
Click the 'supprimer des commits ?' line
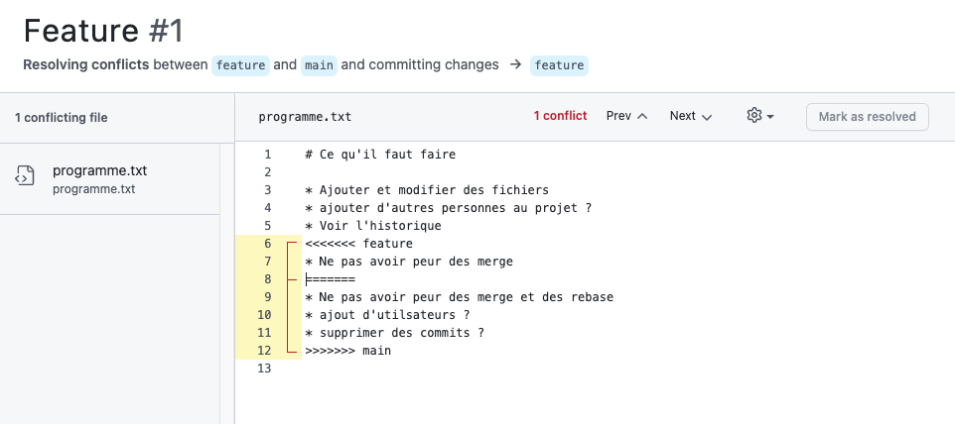pyautogui.click(x=394, y=333)
